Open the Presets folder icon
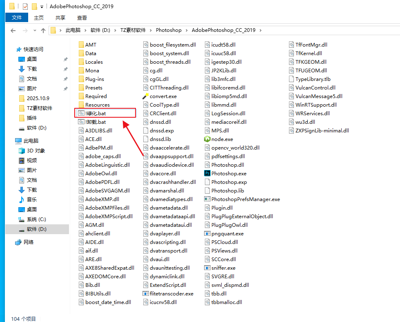 [x=81, y=87]
